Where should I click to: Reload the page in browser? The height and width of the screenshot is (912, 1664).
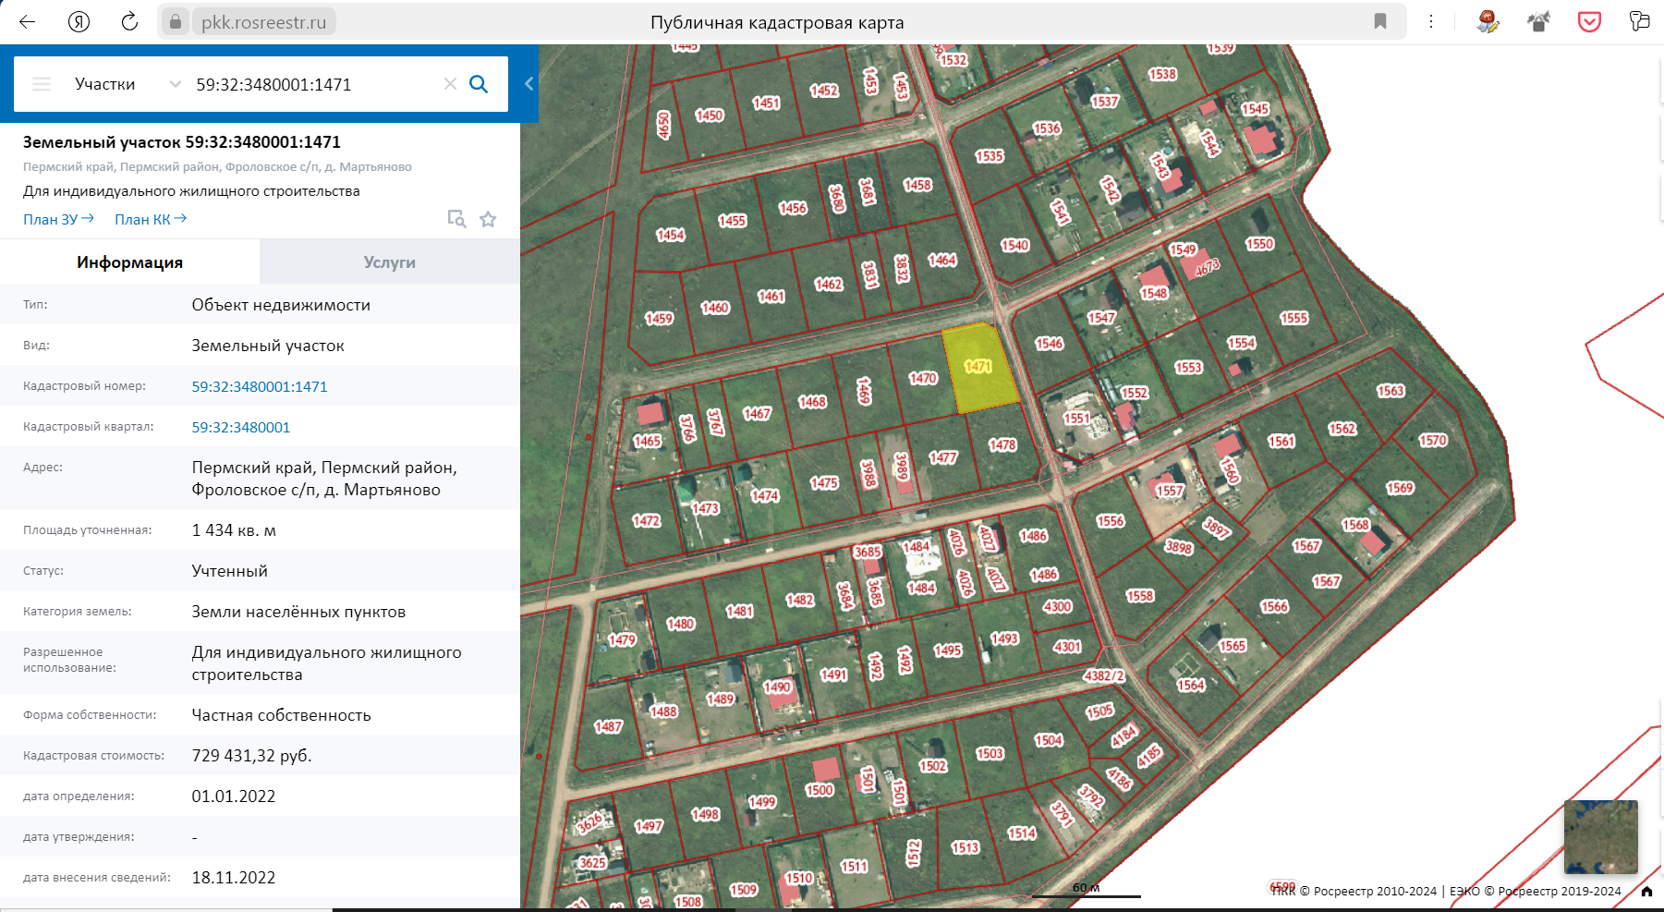click(x=129, y=22)
